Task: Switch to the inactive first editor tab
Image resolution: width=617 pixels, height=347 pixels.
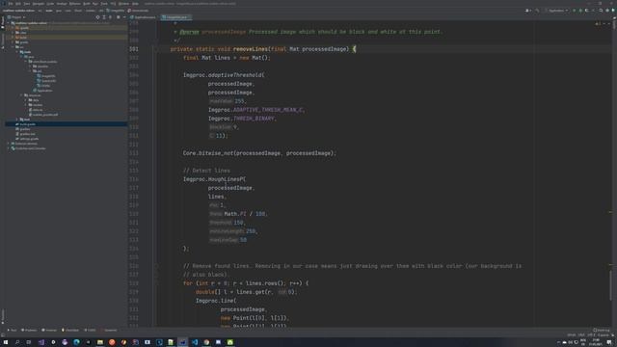Action: [x=144, y=17]
